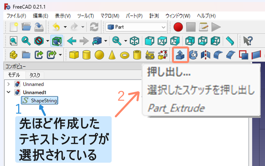The height and width of the screenshot is (166, 265).
Task: Set the bottom view cube
Action: pos(203,41)
